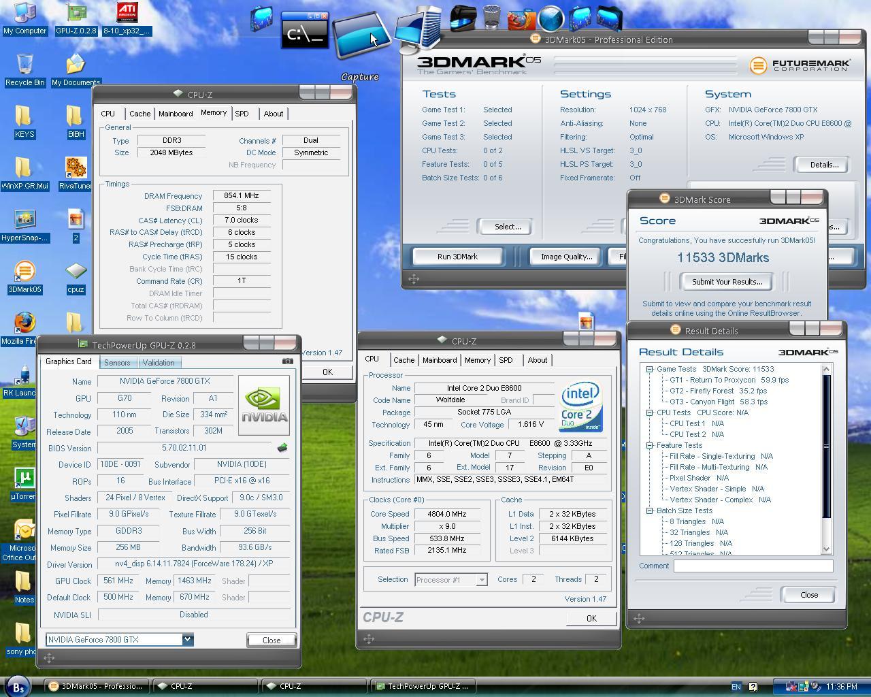This screenshot has width=871, height=697.
Task: Click the trash can icon in the dock
Action: click(x=491, y=17)
